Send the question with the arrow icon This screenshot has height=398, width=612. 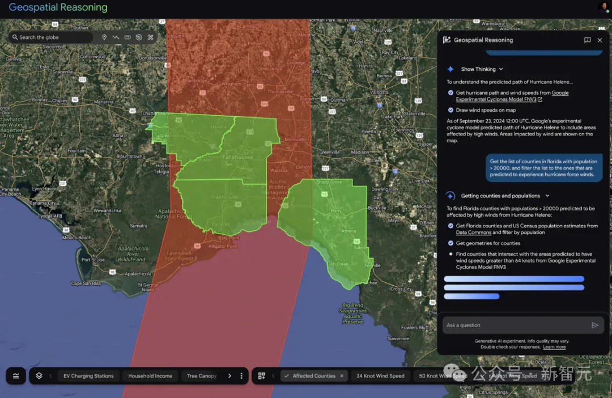[595, 325]
